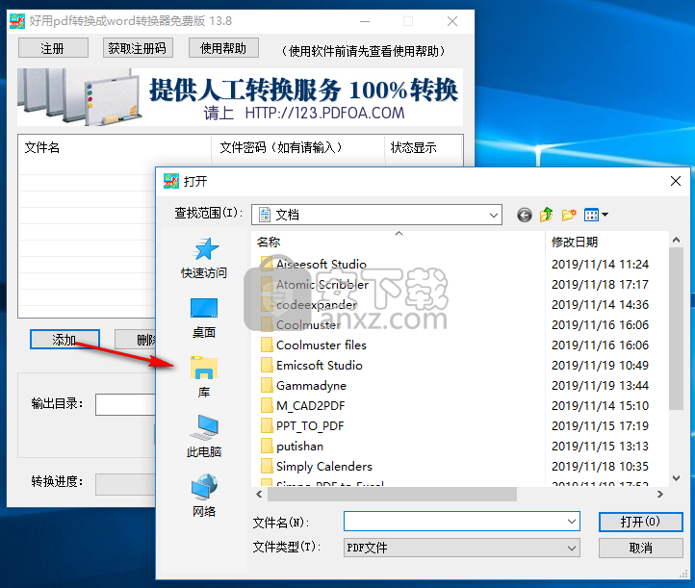Click the Aiseesoft Studio folder icon
This screenshot has height=588, width=695.
267,264
